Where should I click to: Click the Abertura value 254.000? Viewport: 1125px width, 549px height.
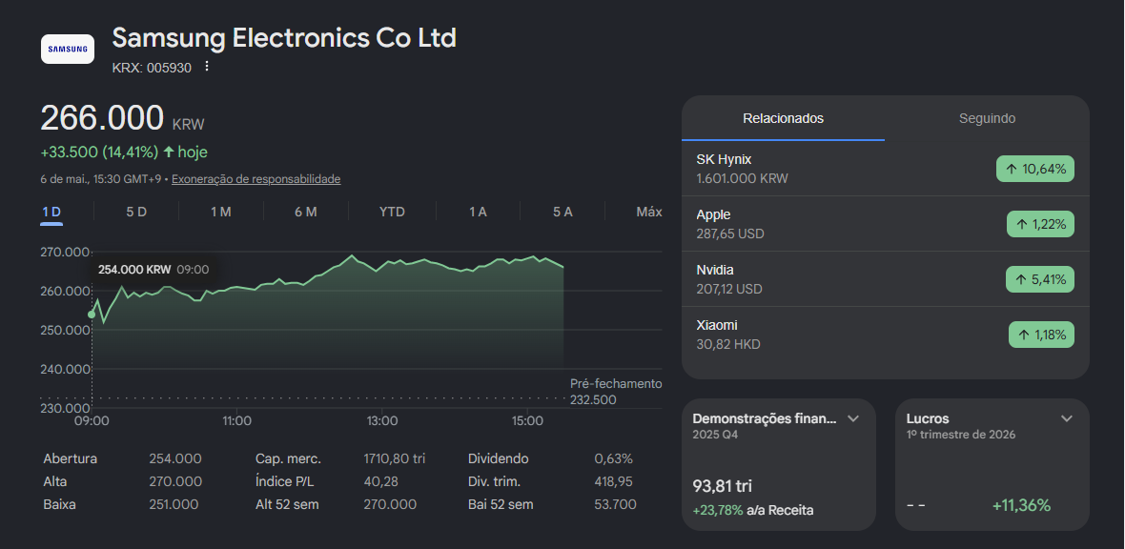click(x=175, y=458)
